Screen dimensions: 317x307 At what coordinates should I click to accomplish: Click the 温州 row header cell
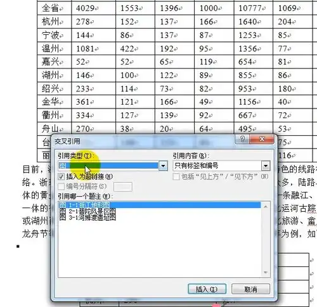tap(55, 49)
